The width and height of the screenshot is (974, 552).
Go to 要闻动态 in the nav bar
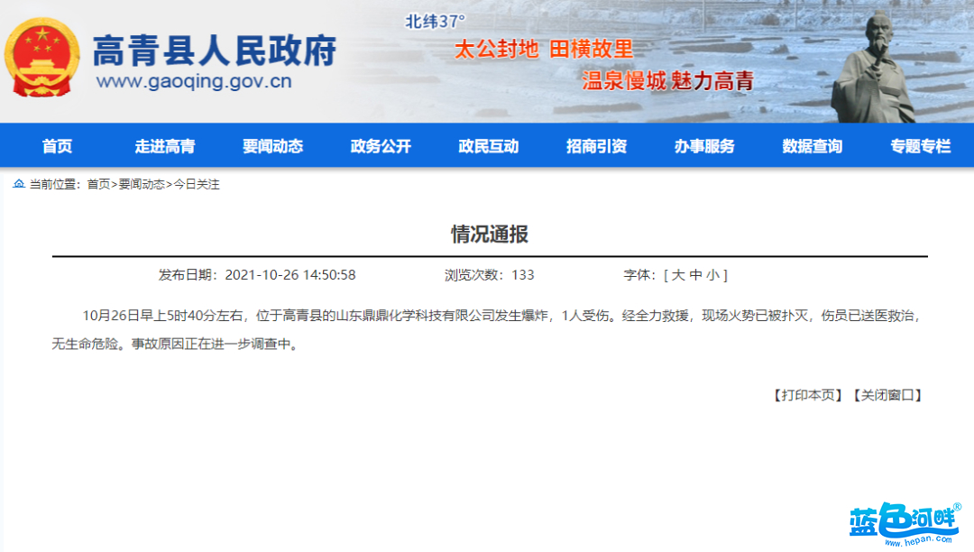coord(272,146)
